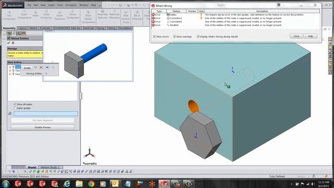Click New Motion Study tool

pyautogui.click(x=126, y=17)
